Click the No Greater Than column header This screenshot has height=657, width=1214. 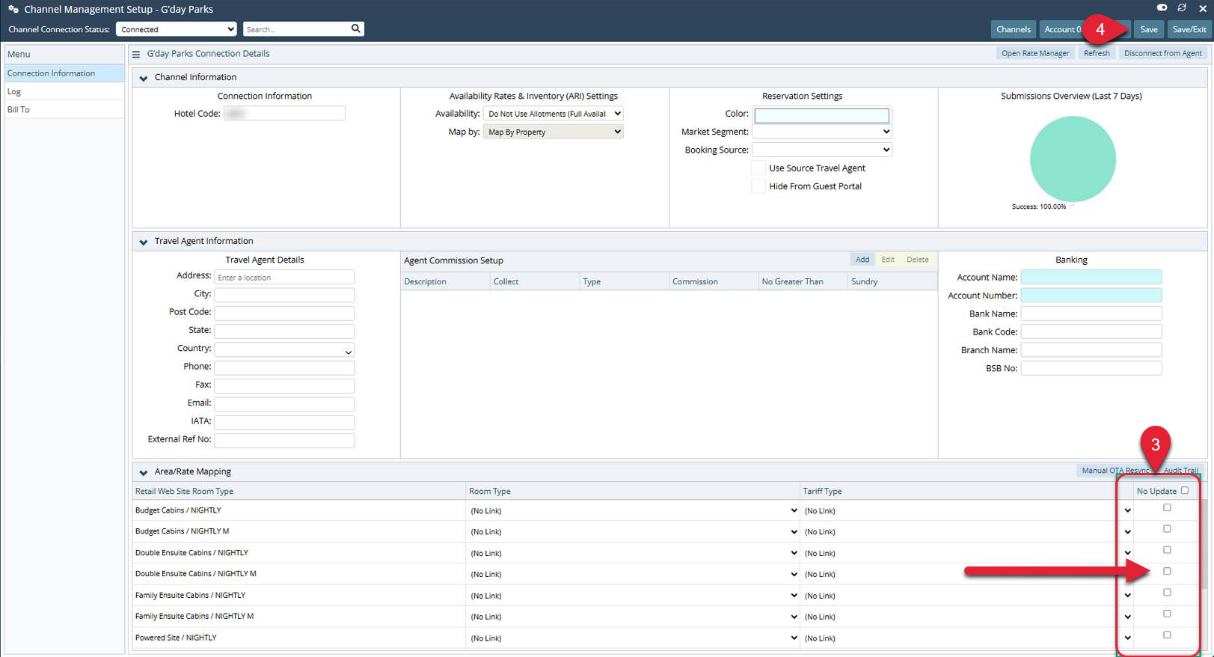click(803, 281)
